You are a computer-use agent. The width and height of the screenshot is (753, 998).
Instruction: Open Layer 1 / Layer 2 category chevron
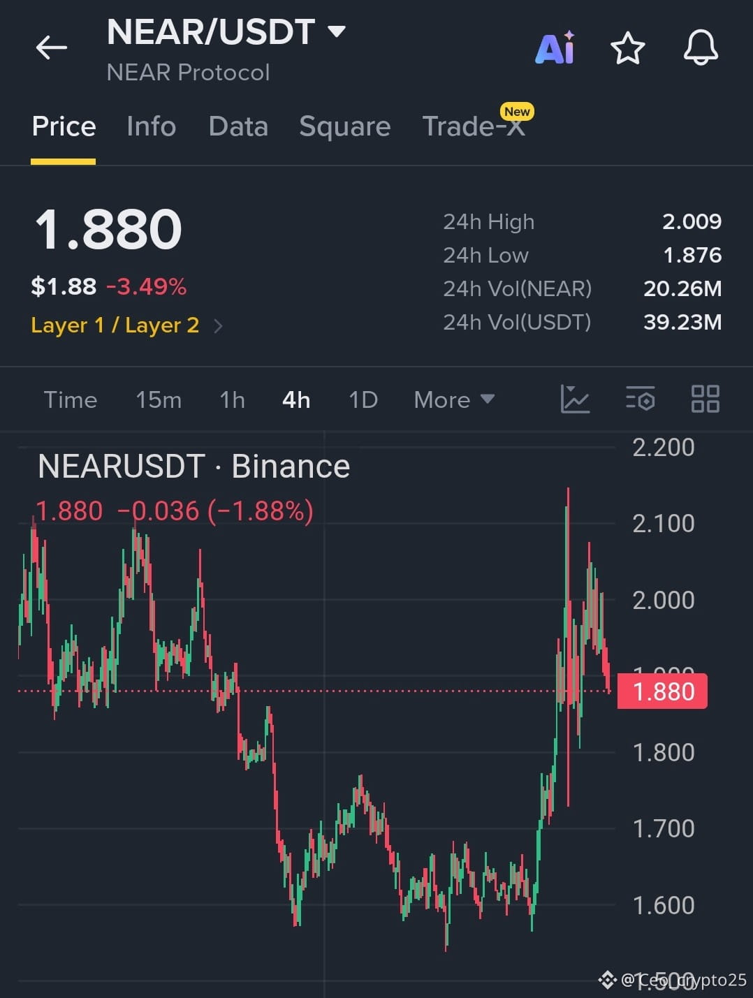click(218, 326)
